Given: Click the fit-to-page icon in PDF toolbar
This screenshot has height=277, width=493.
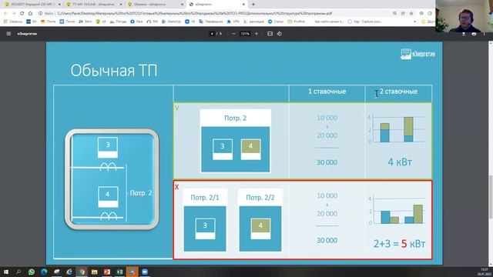Looking at the screenshot, I should [x=270, y=34].
